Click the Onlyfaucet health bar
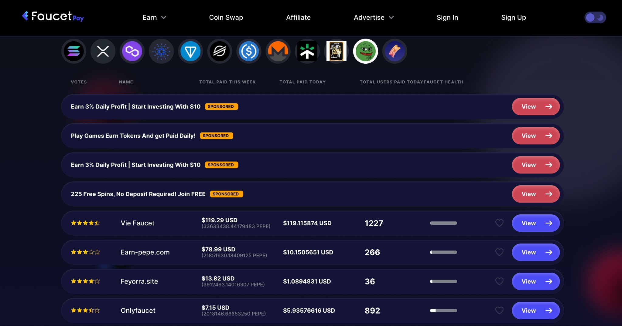 (x=443, y=311)
